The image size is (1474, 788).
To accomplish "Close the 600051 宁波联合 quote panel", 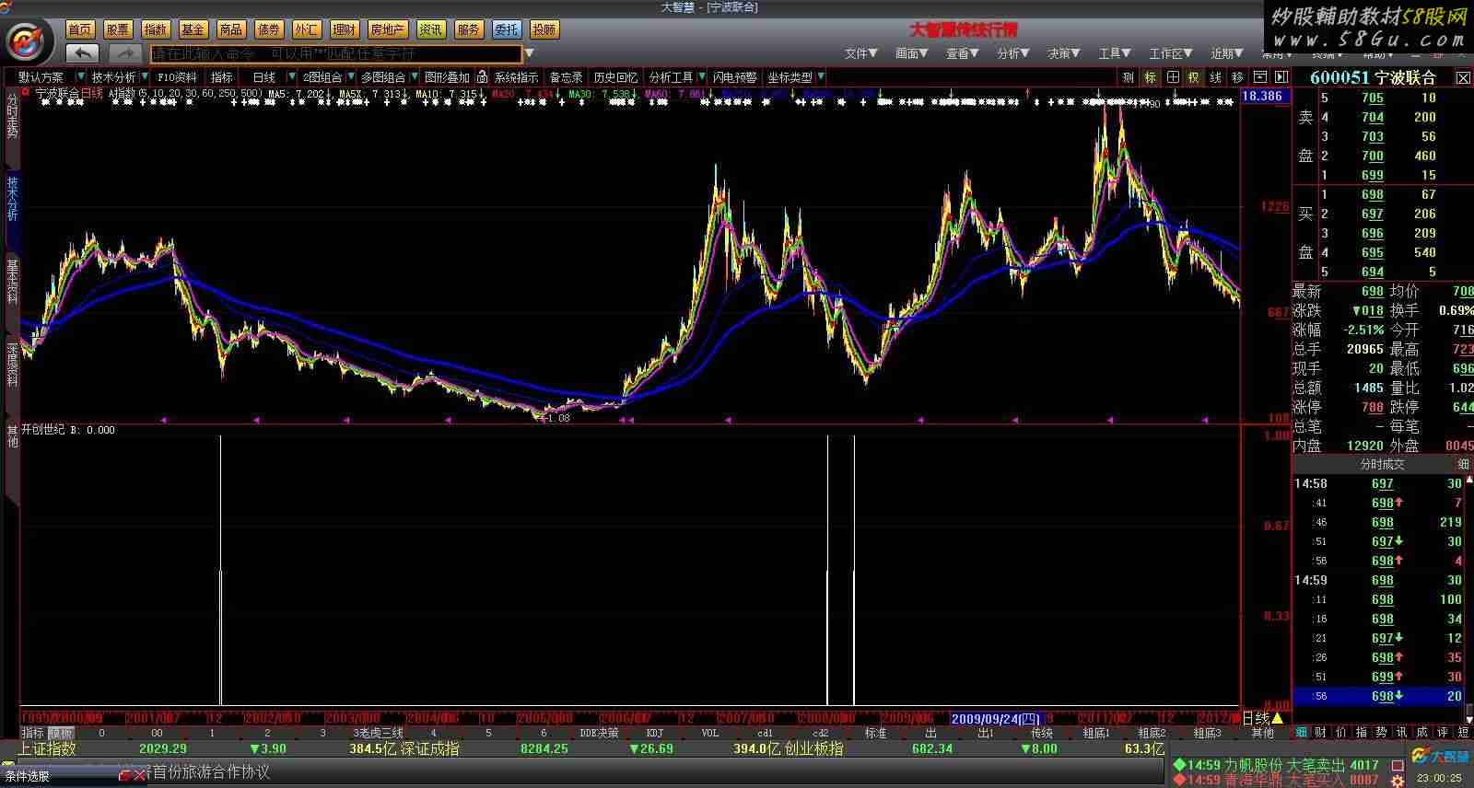I will [1463, 78].
